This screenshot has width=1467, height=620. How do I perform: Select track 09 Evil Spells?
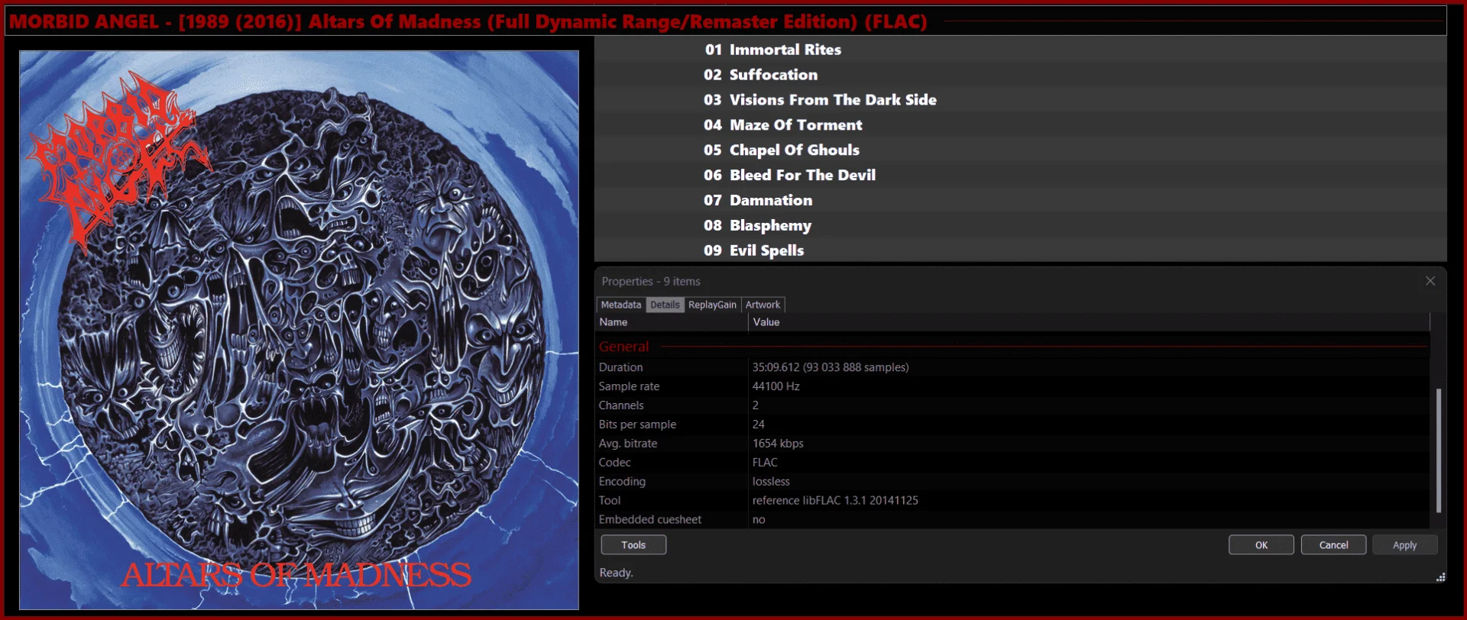coord(1020,250)
